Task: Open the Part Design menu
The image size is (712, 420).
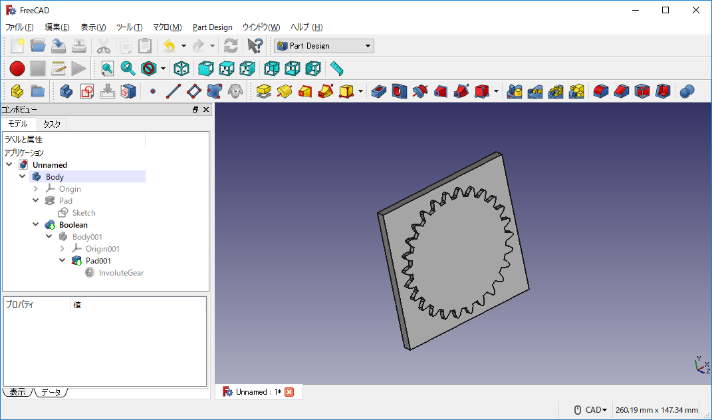Action: 213,27
